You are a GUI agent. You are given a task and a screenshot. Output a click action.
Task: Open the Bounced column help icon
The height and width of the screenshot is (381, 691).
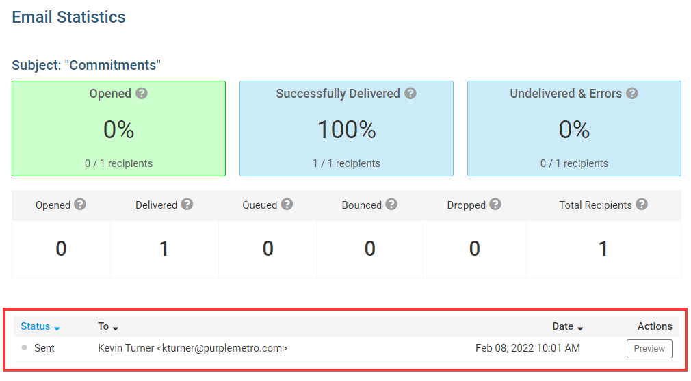click(x=391, y=205)
